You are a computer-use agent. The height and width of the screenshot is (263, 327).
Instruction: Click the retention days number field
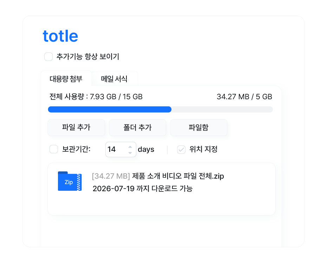tap(115, 149)
